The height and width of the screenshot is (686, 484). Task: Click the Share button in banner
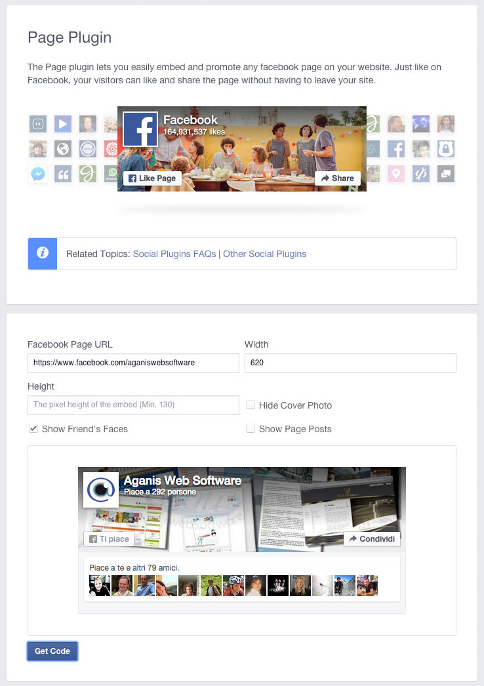point(337,178)
